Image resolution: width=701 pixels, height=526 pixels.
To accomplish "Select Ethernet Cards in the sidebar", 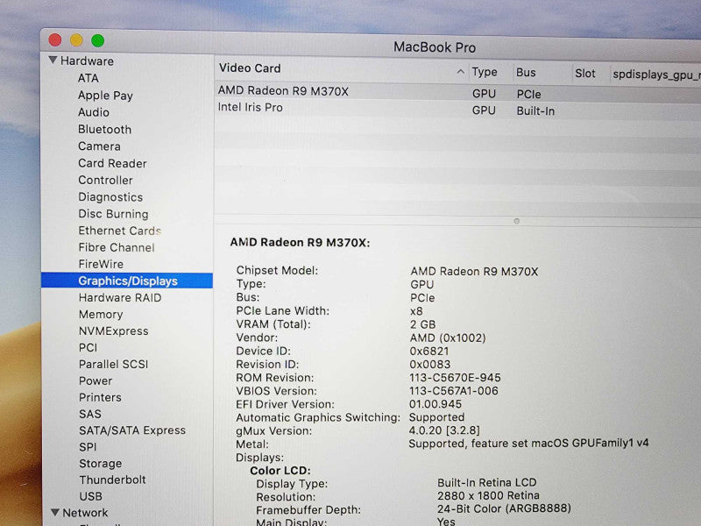I will point(119,231).
